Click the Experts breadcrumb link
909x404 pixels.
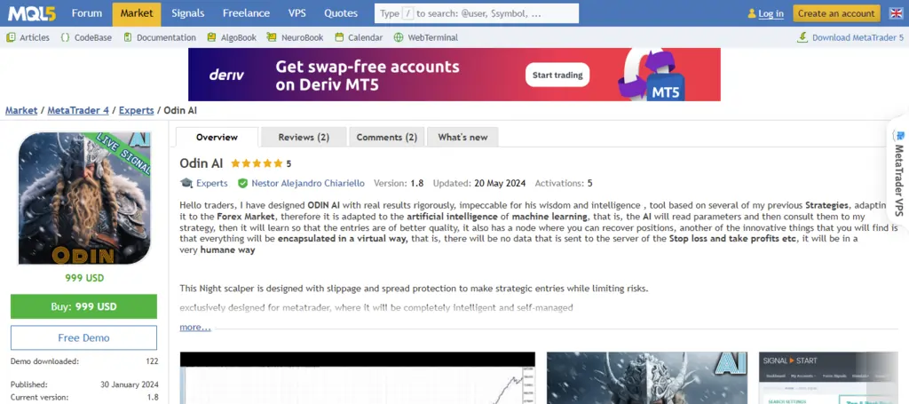136,110
